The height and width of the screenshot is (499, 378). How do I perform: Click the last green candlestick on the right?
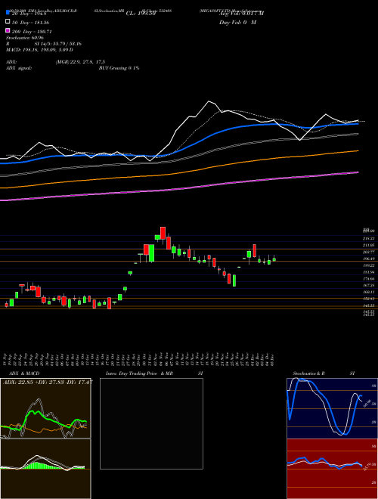click(x=274, y=259)
